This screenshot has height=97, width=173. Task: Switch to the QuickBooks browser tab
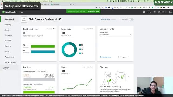tap(61, 4)
